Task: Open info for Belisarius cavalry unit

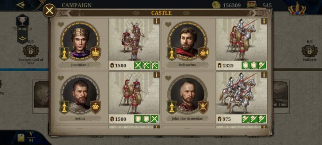Action: click(264, 21)
